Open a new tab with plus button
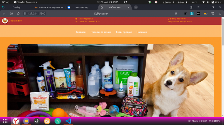The image size is (224, 125). click(x=136, y=7)
